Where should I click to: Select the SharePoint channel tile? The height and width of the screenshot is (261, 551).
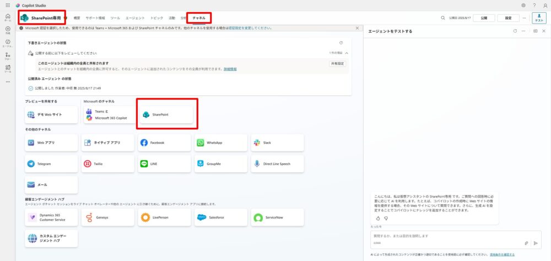[166, 115]
